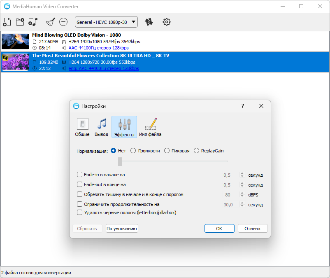Viewport: 330px width, 278px height.
Task: Click the Fade-in seconds value field
Action: 231,175
